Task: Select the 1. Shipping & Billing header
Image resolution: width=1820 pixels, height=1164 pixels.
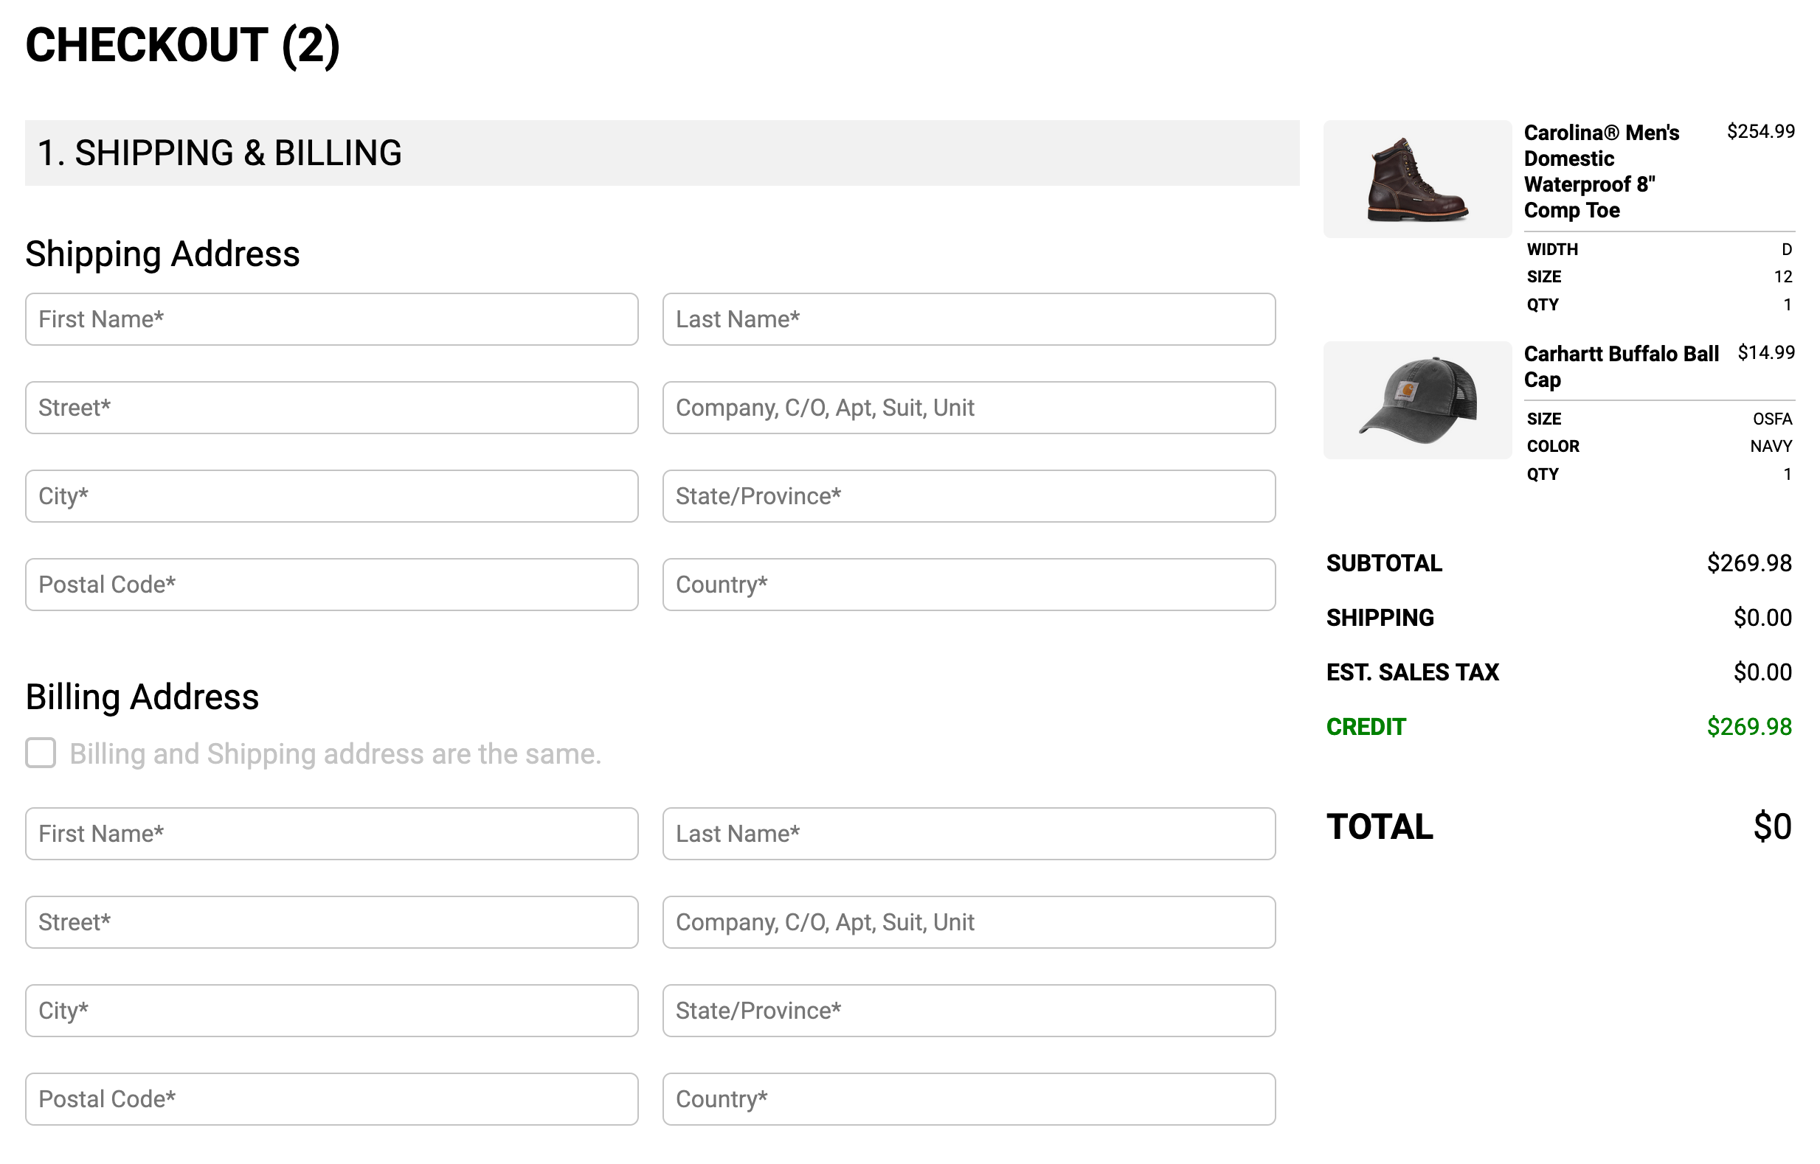Action: coord(662,153)
